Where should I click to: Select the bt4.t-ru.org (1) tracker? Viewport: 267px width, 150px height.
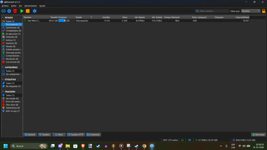coord(12,111)
